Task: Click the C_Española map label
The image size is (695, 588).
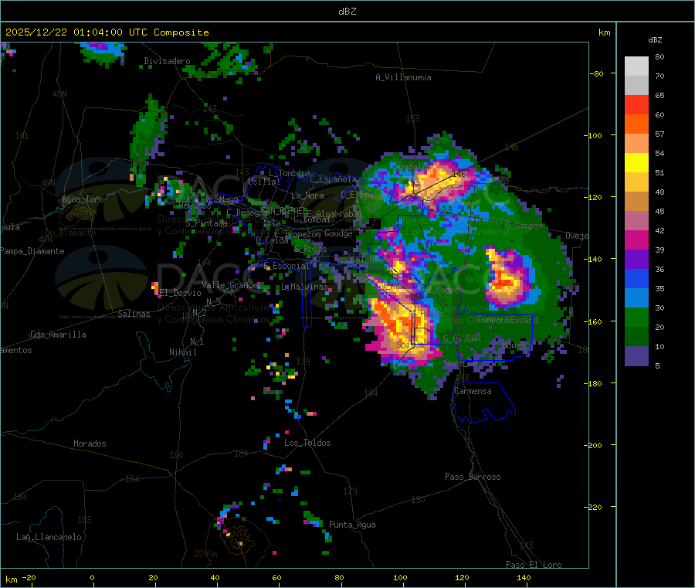Action: tap(333, 179)
